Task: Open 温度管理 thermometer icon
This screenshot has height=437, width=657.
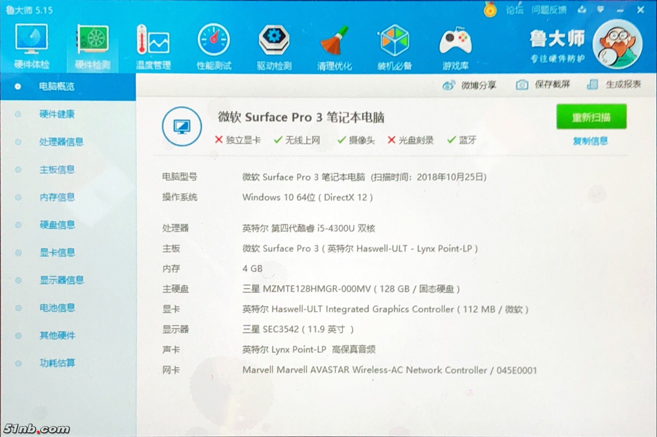Action: click(153, 41)
